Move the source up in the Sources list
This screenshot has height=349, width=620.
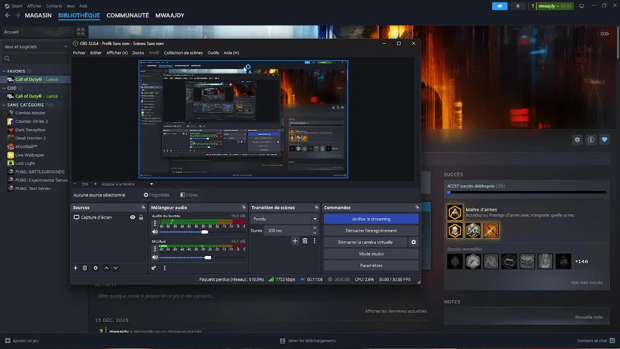(x=107, y=268)
